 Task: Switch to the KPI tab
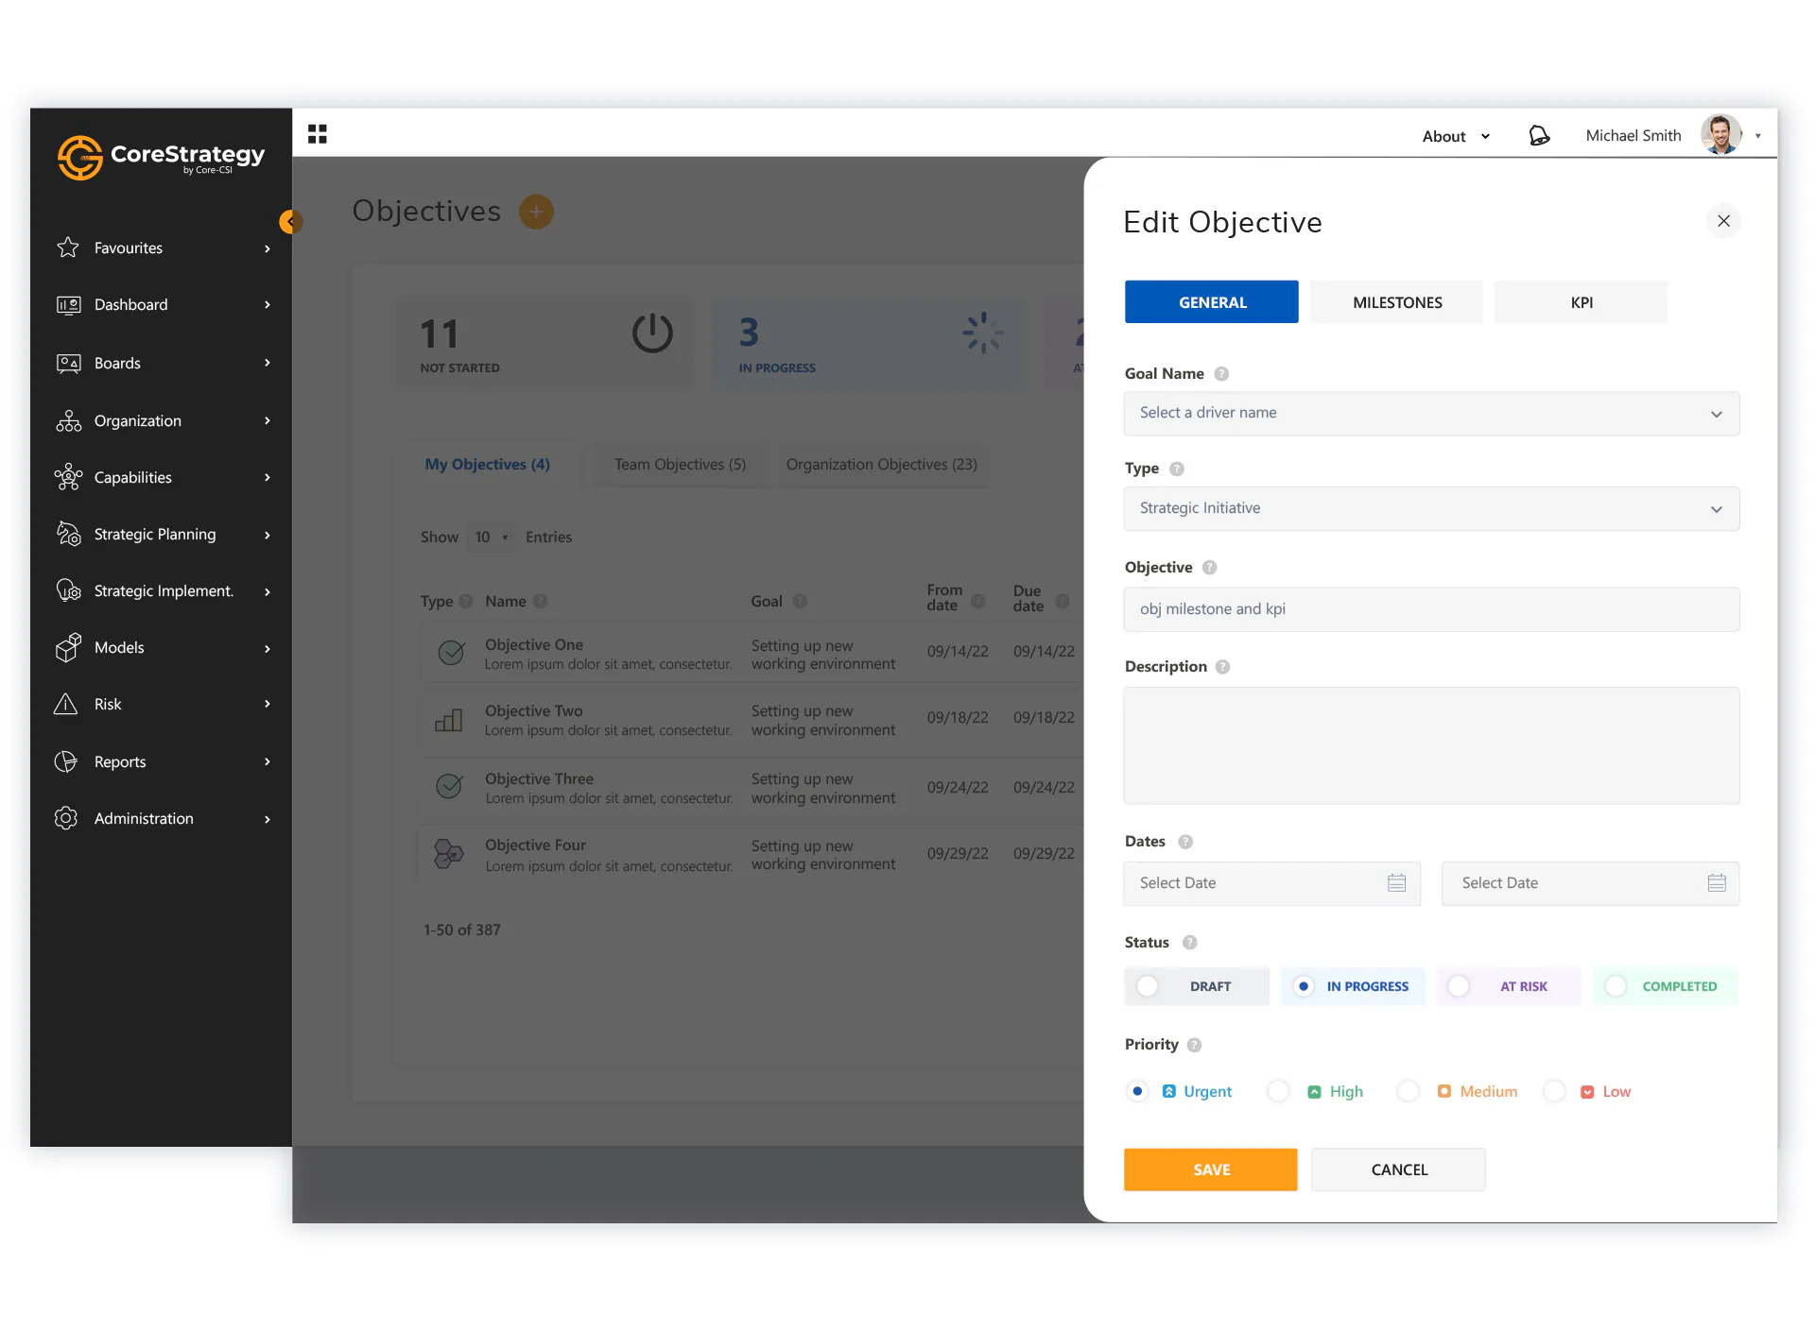pyautogui.click(x=1581, y=302)
